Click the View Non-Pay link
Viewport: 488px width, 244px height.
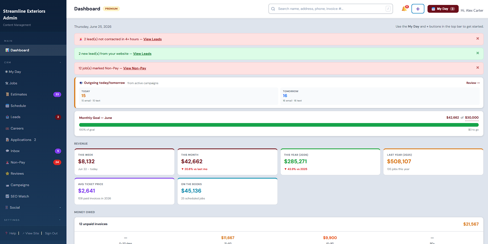pos(135,68)
